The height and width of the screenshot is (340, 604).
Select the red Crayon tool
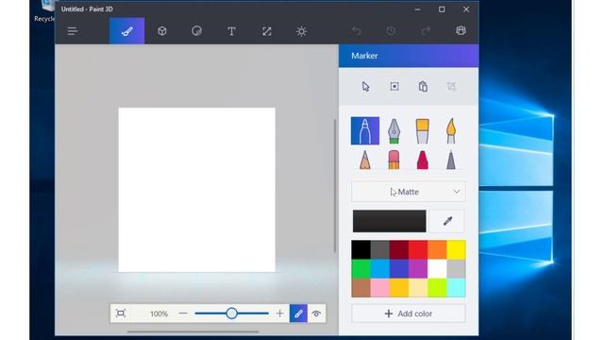pyautogui.click(x=423, y=160)
